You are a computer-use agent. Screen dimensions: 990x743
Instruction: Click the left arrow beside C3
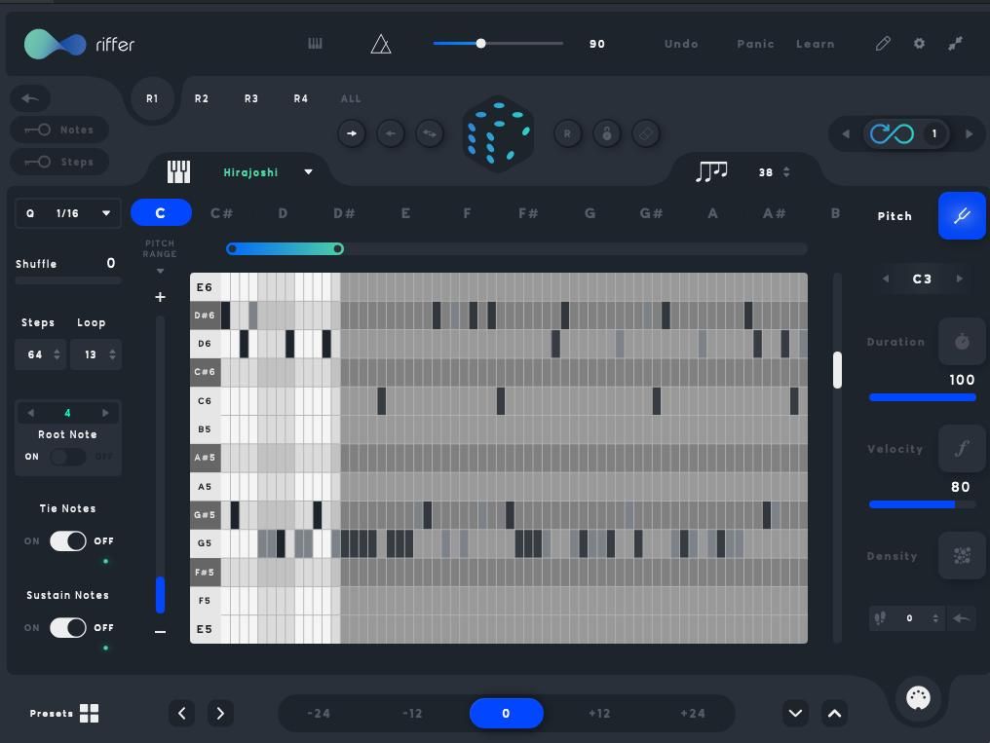pyautogui.click(x=885, y=279)
